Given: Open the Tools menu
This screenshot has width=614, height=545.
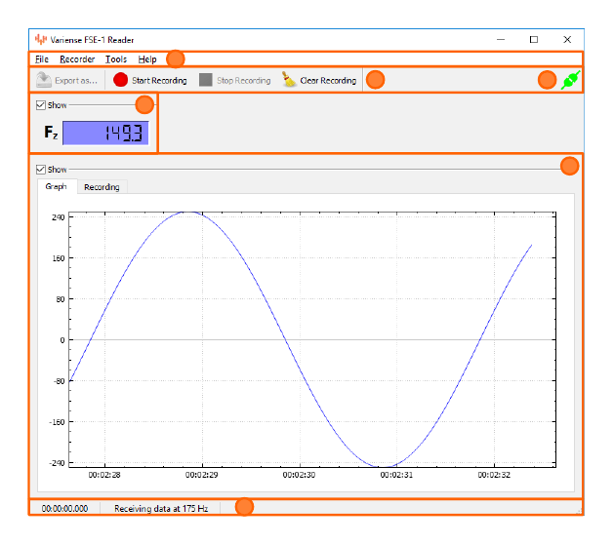Looking at the screenshot, I should (x=115, y=59).
